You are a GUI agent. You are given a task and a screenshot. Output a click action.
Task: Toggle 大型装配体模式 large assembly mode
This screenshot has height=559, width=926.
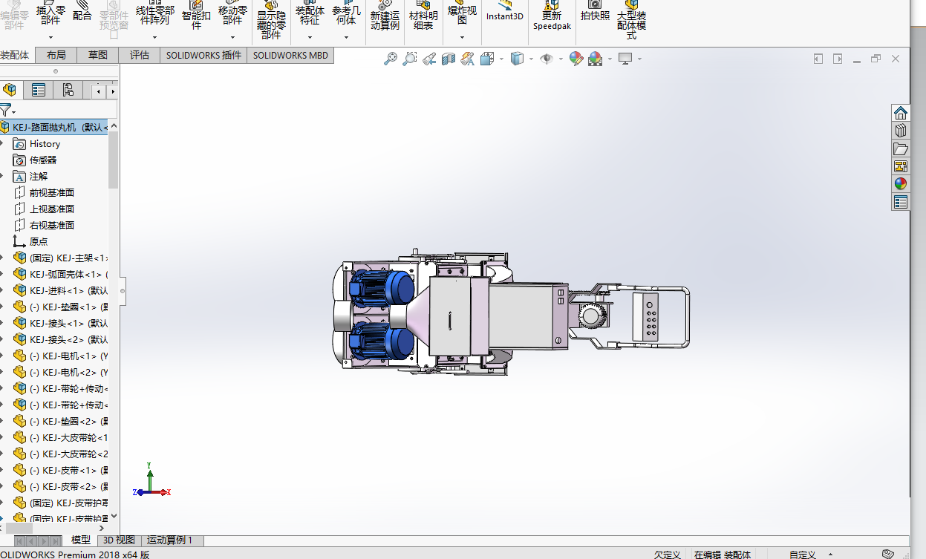(x=632, y=19)
